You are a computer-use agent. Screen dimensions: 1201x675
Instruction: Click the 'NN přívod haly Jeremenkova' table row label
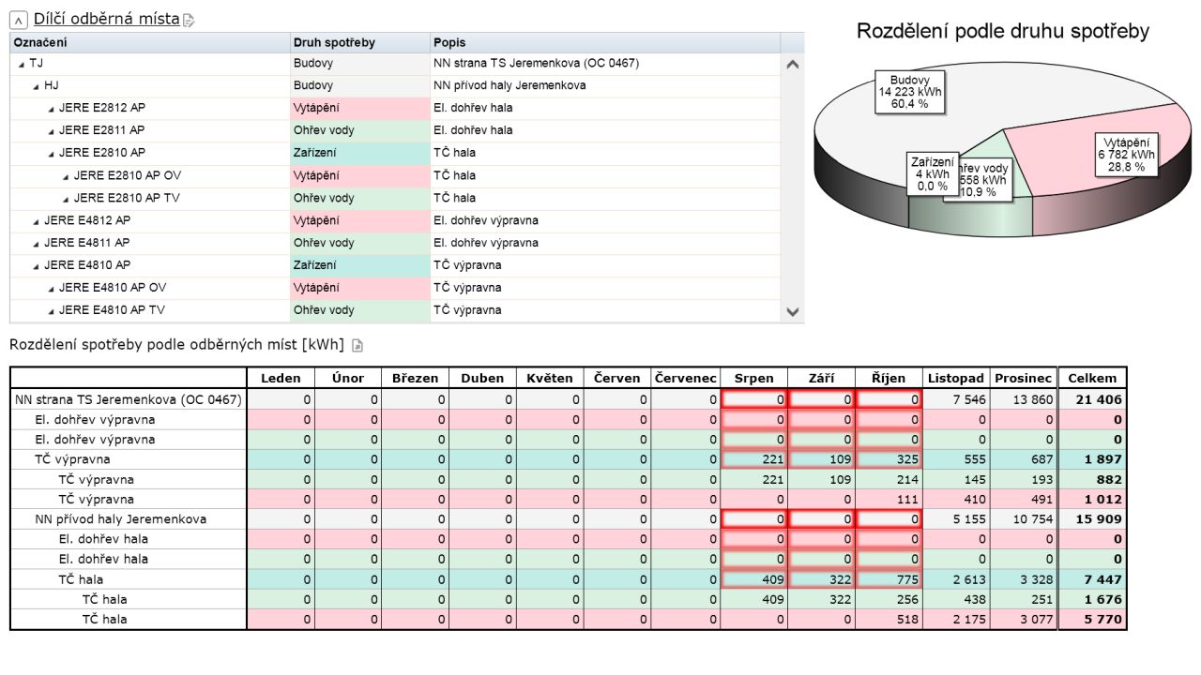120,518
